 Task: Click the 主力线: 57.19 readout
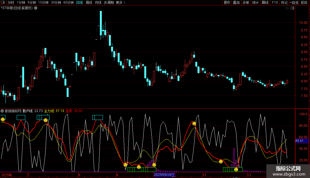[54, 111]
